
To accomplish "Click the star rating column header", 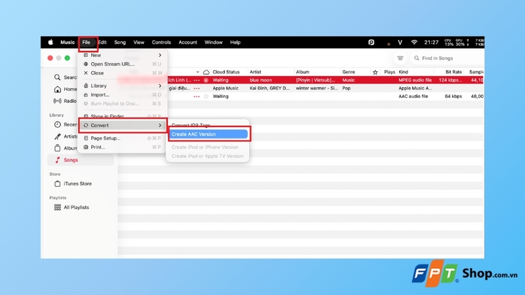I will 375,72.
